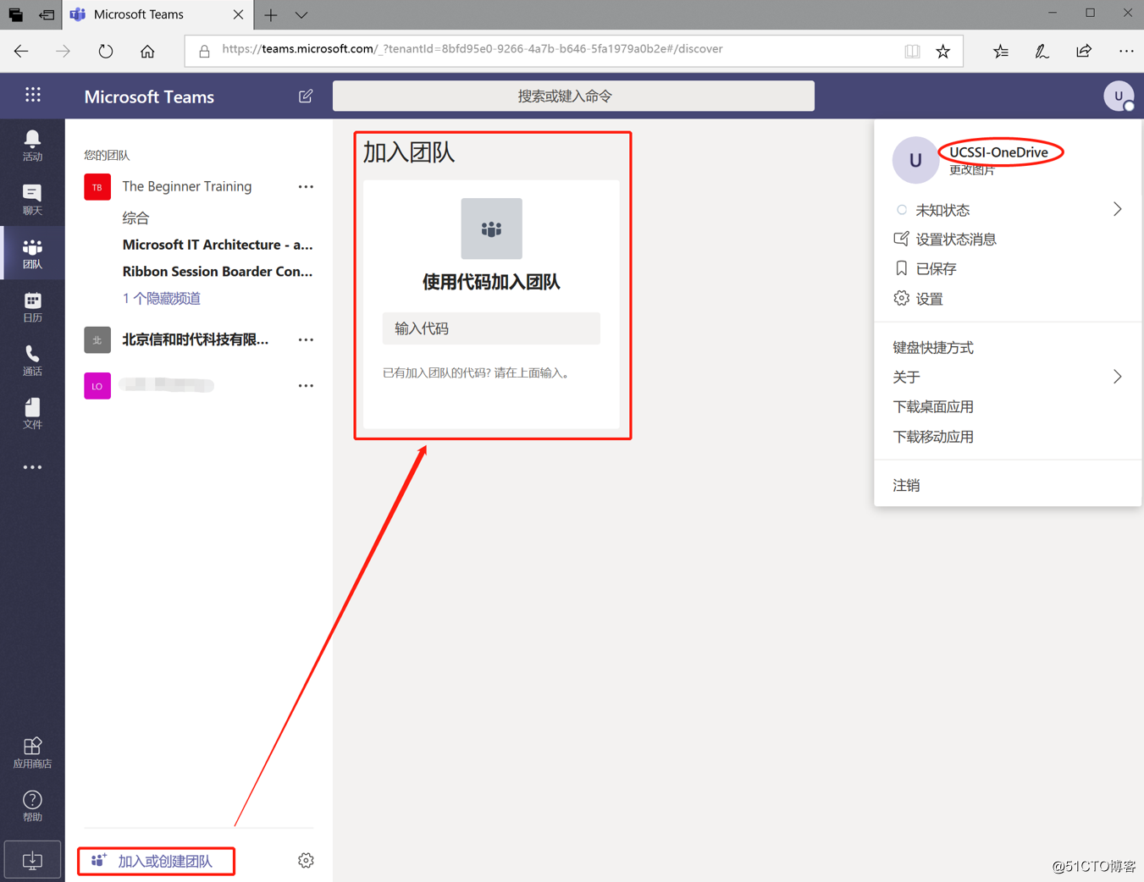Open a new browser tab

pyautogui.click(x=271, y=15)
